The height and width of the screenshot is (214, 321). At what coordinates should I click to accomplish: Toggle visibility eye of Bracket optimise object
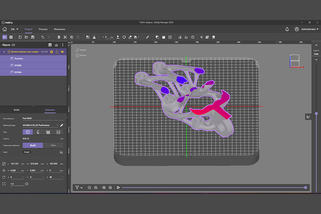click(62, 52)
